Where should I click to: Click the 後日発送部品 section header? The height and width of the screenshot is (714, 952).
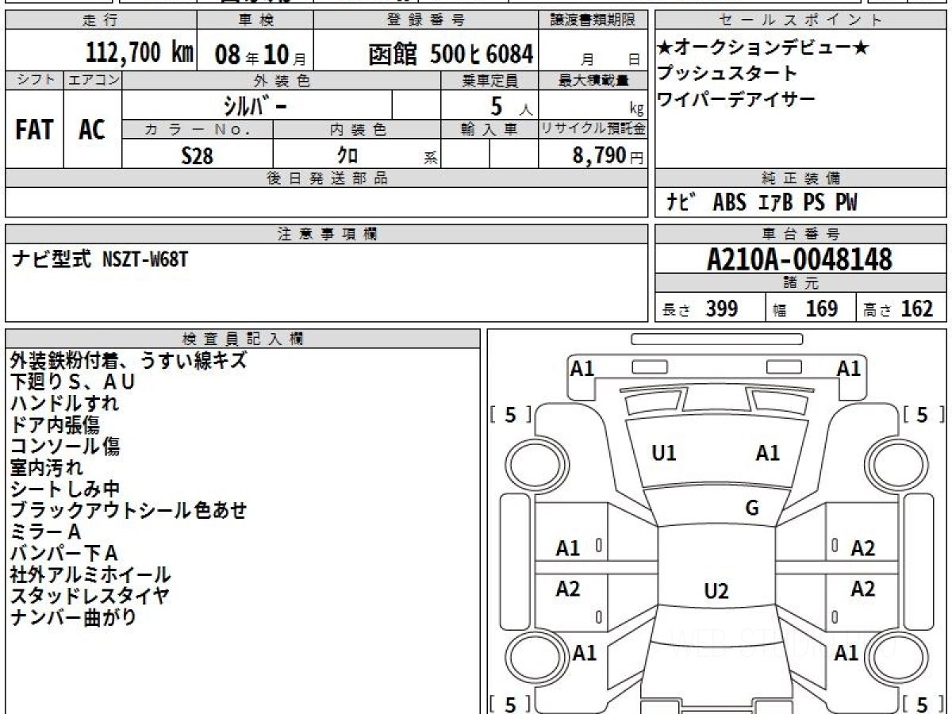(x=327, y=178)
